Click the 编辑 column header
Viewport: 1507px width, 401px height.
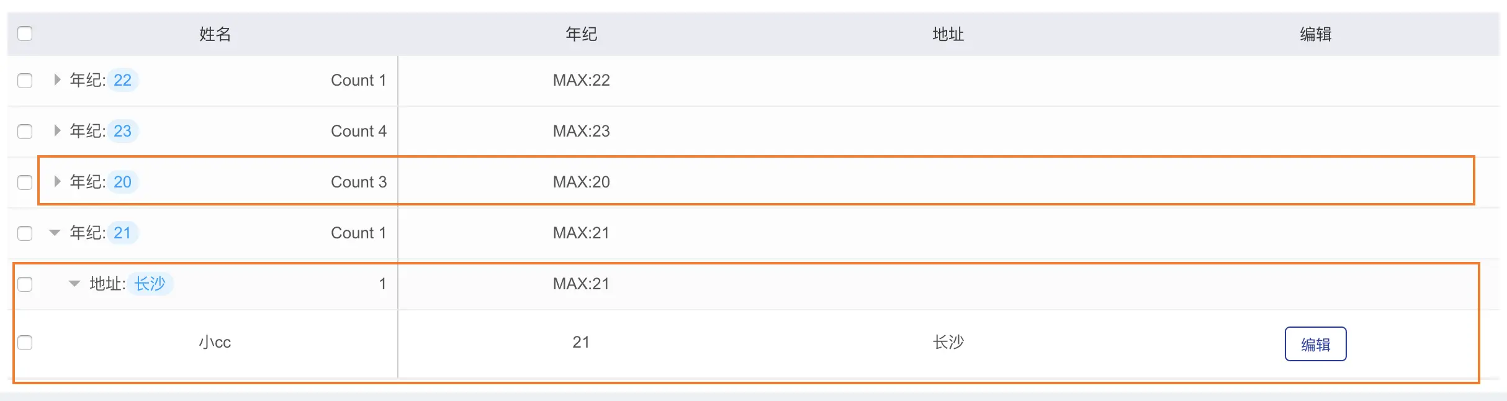pos(1315,34)
